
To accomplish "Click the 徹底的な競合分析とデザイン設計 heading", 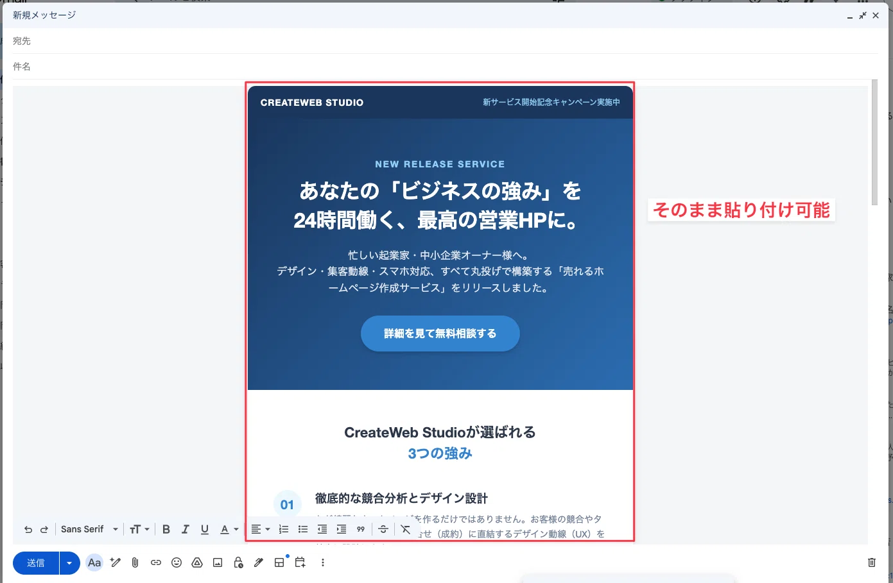I will click(402, 498).
